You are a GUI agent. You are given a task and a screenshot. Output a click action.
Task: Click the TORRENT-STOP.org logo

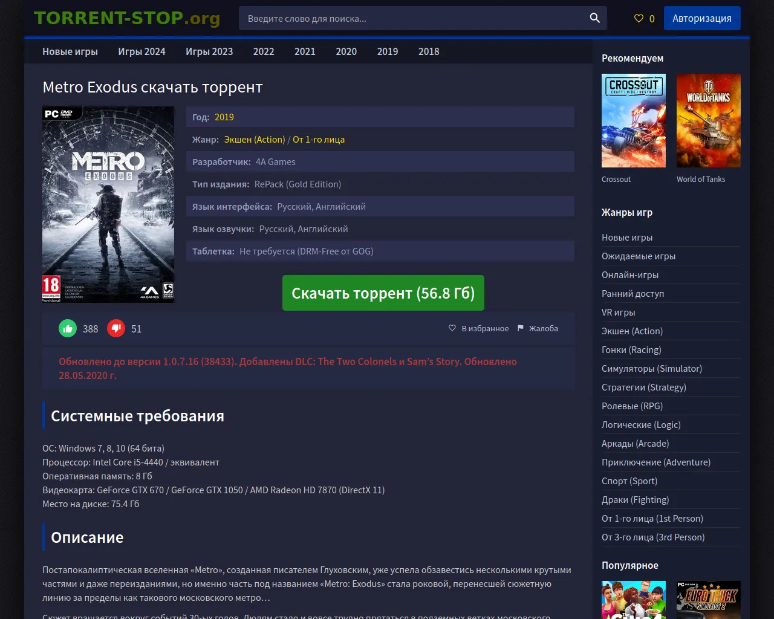(127, 18)
